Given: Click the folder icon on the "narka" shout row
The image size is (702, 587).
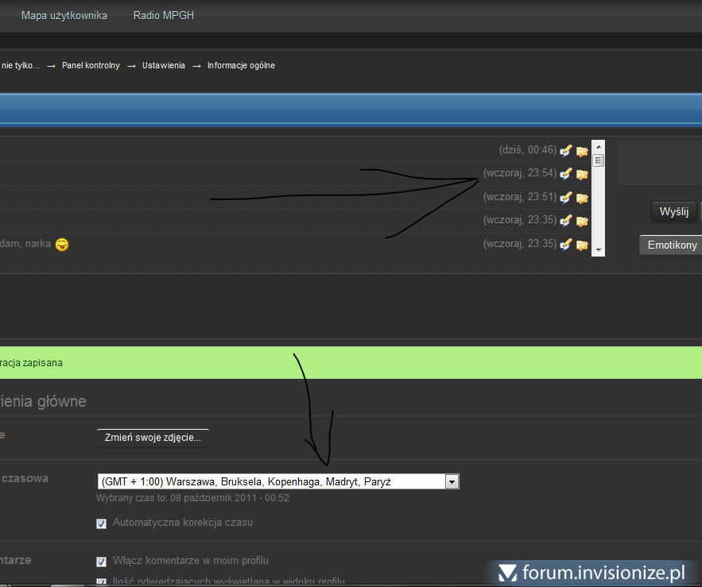Looking at the screenshot, I should tap(582, 245).
